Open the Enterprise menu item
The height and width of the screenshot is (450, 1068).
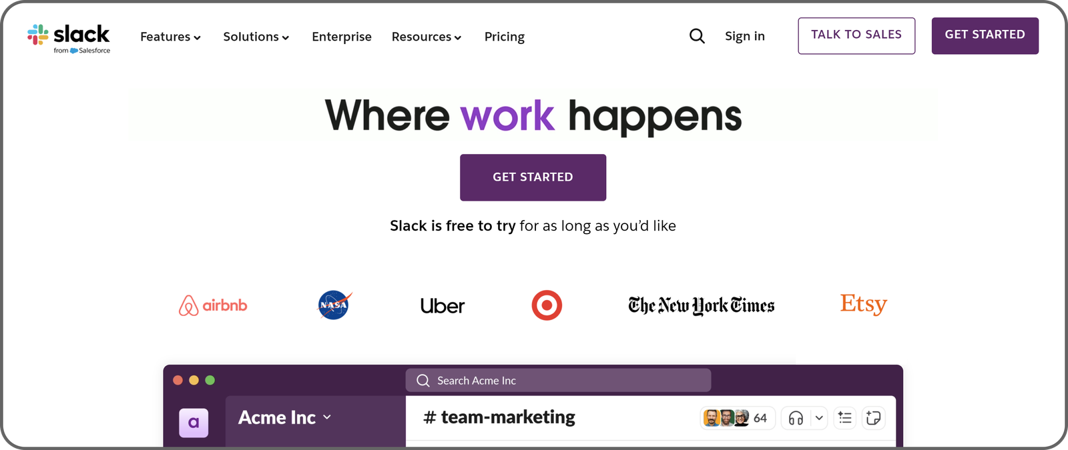(341, 37)
